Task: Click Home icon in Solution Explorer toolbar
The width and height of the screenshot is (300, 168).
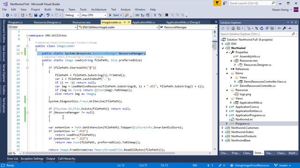Action: [233, 28]
